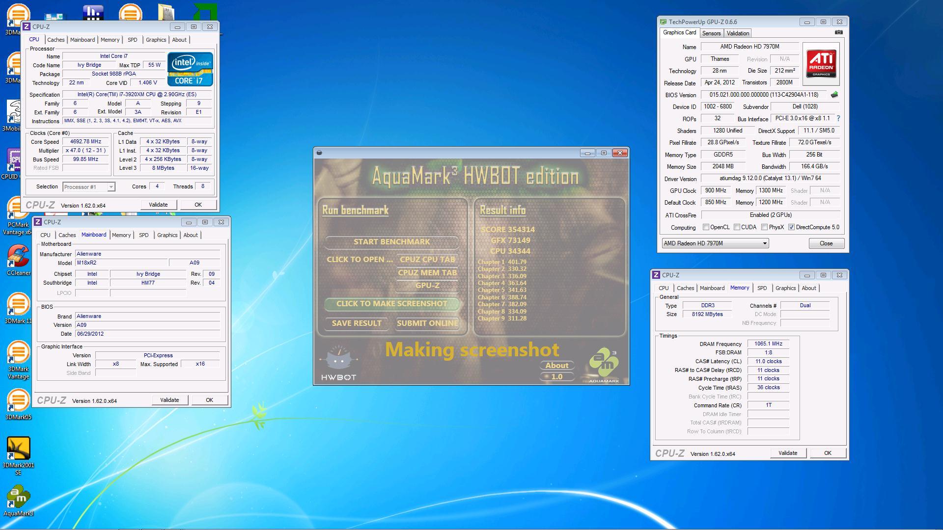Open the 3DMark 11 desktop shortcut
The height and width of the screenshot is (530, 943).
pos(18,308)
